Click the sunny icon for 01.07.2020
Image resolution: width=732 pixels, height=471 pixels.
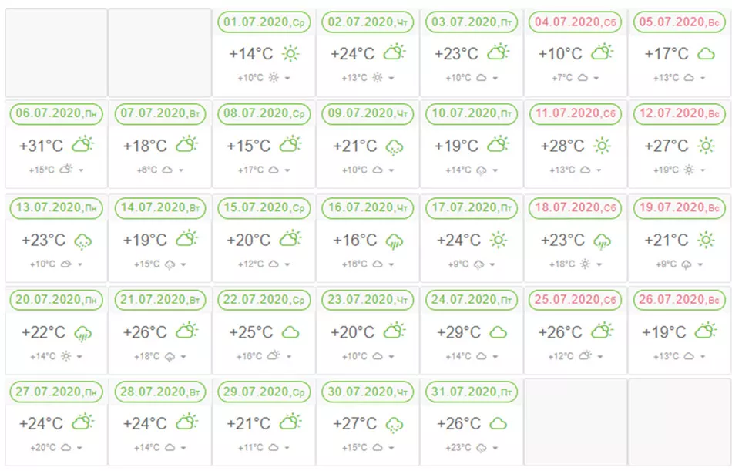pyautogui.click(x=290, y=54)
